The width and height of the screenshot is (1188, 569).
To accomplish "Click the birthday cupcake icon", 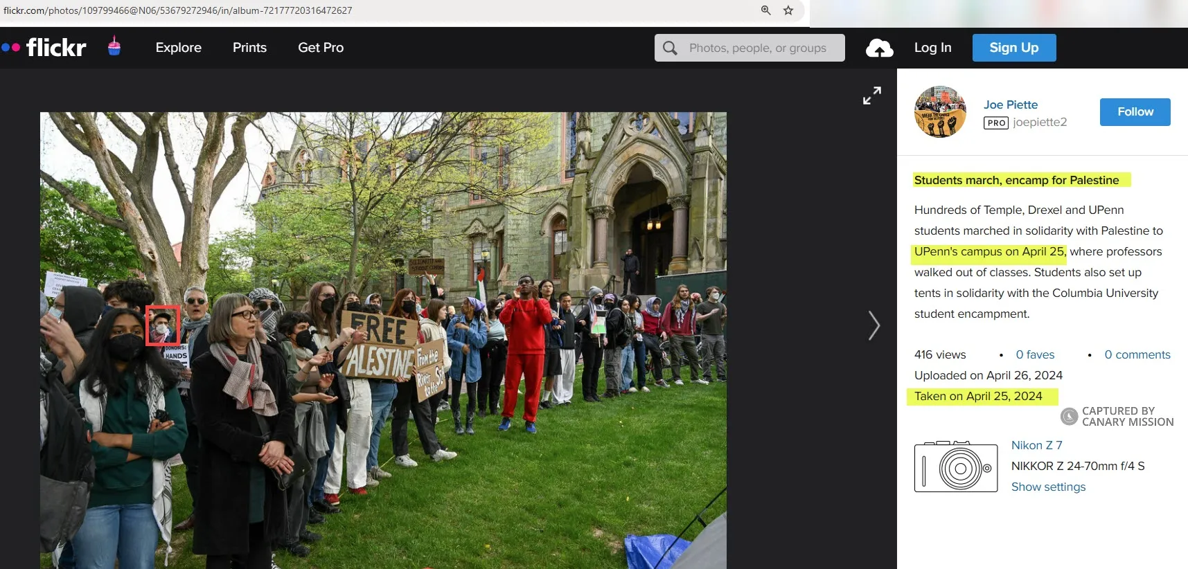I will [x=114, y=46].
